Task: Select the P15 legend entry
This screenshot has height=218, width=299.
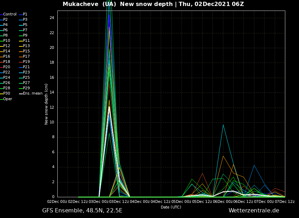Action: pyautogui.click(x=26, y=51)
